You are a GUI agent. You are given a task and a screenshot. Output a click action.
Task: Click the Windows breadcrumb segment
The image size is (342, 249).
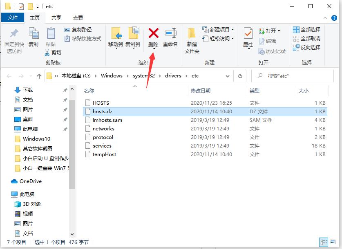[112, 76]
